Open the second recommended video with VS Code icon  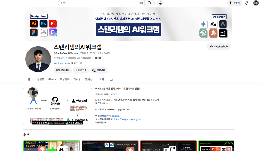(110, 146)
